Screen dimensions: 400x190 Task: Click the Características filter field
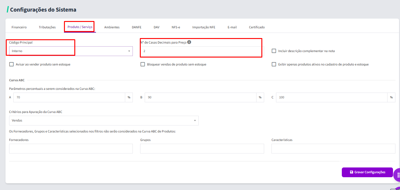click(x=333, y=149)
